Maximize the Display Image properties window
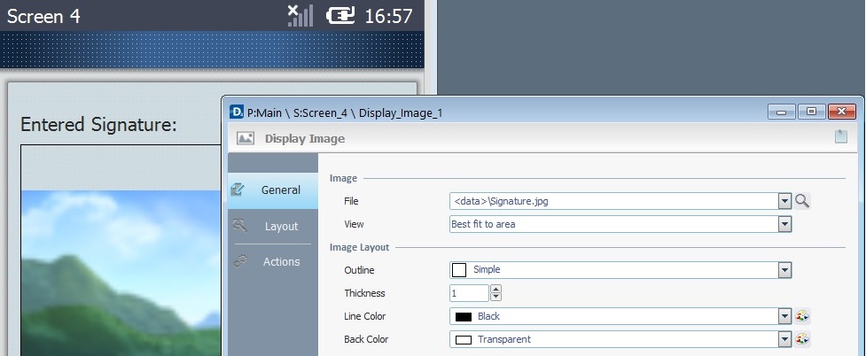The image size is (866, 356). click(x=811, y=112)
